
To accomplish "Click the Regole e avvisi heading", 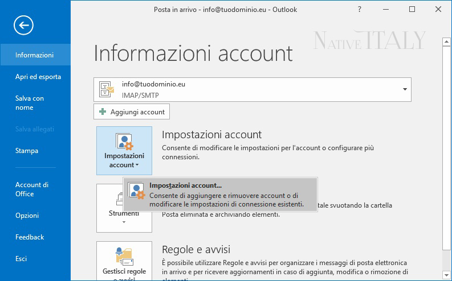I will pos(196,249).
